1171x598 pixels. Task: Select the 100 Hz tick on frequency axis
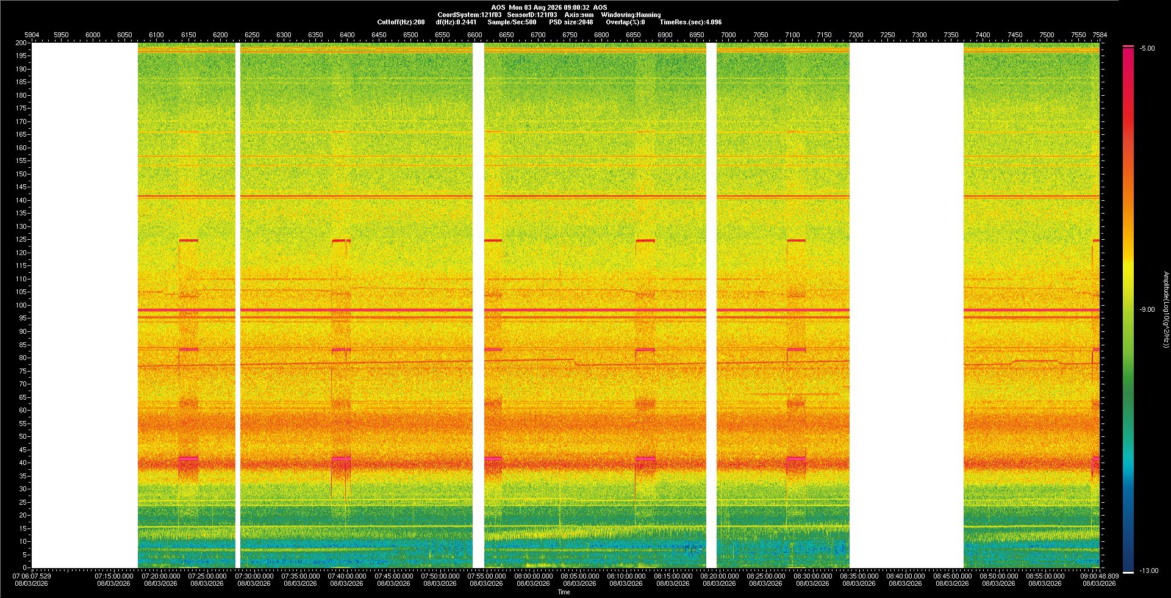(x=21, y=305)
